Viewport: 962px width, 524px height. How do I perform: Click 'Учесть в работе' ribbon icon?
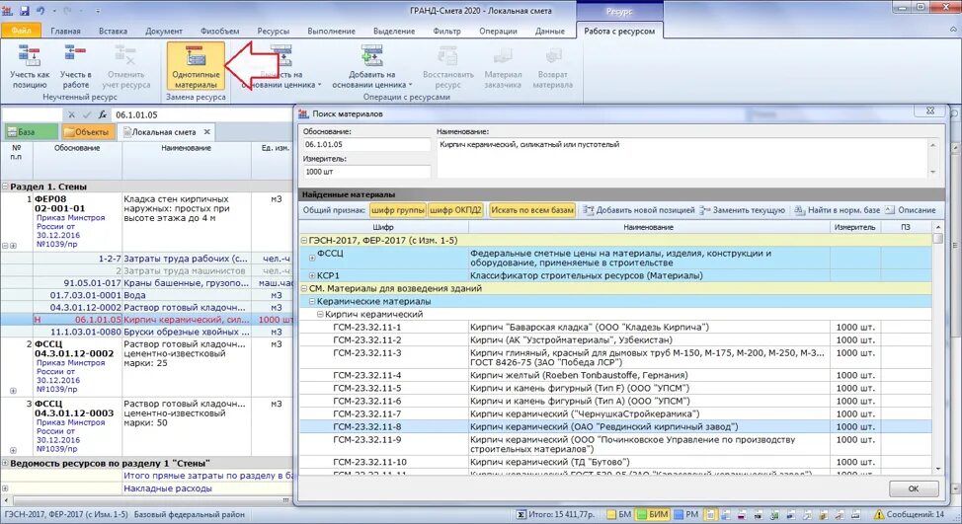(x=75, y=54)
